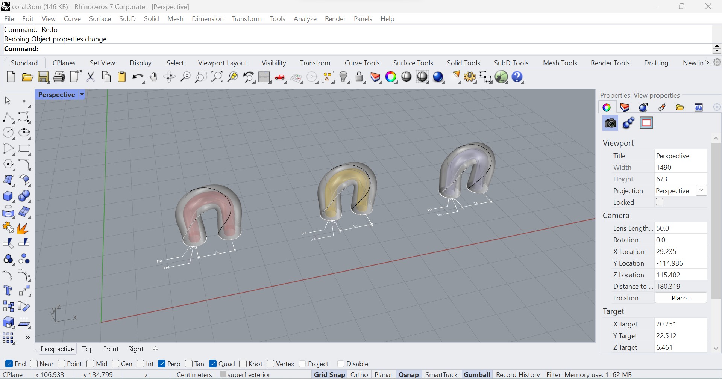
Task: Switch to the Mesh Tools toolbar tab
Action: (x=560, y=63)
